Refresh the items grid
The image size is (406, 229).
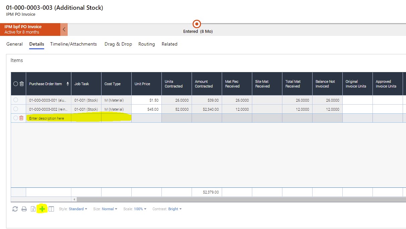click(15, 209)
